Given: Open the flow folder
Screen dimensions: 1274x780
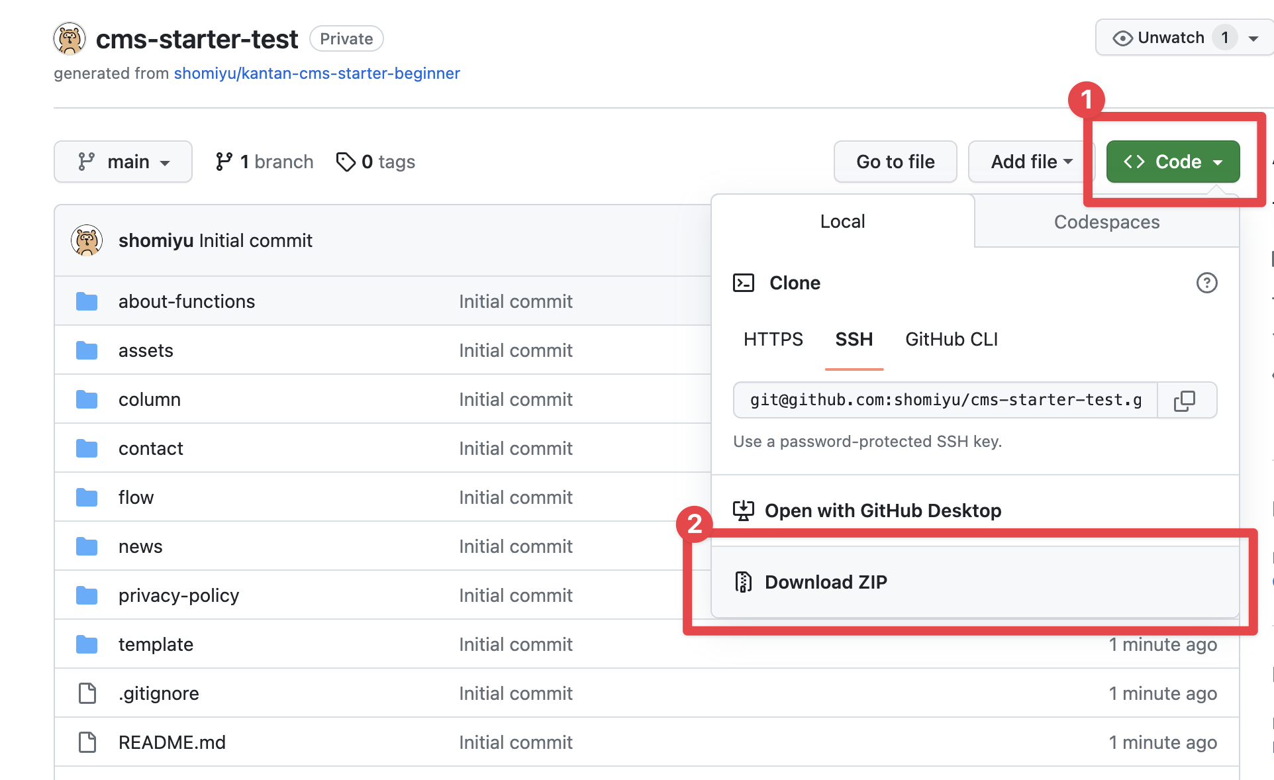Looking at the screenshot, I should click(x=136, y=498).
